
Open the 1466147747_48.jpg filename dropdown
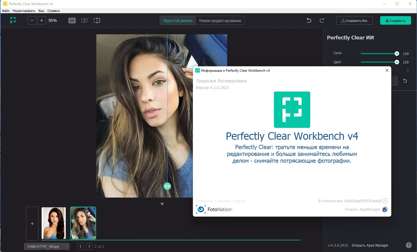click(x=47, y=246)
